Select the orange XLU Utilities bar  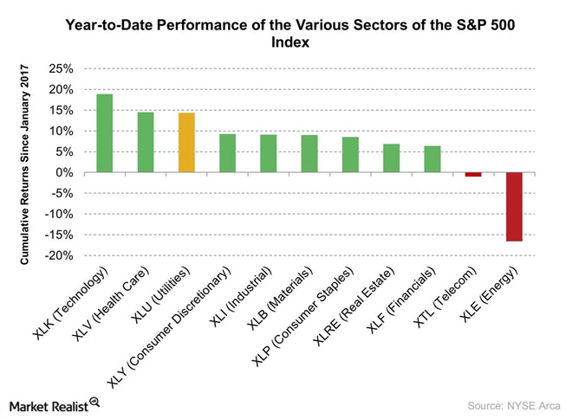186,143
